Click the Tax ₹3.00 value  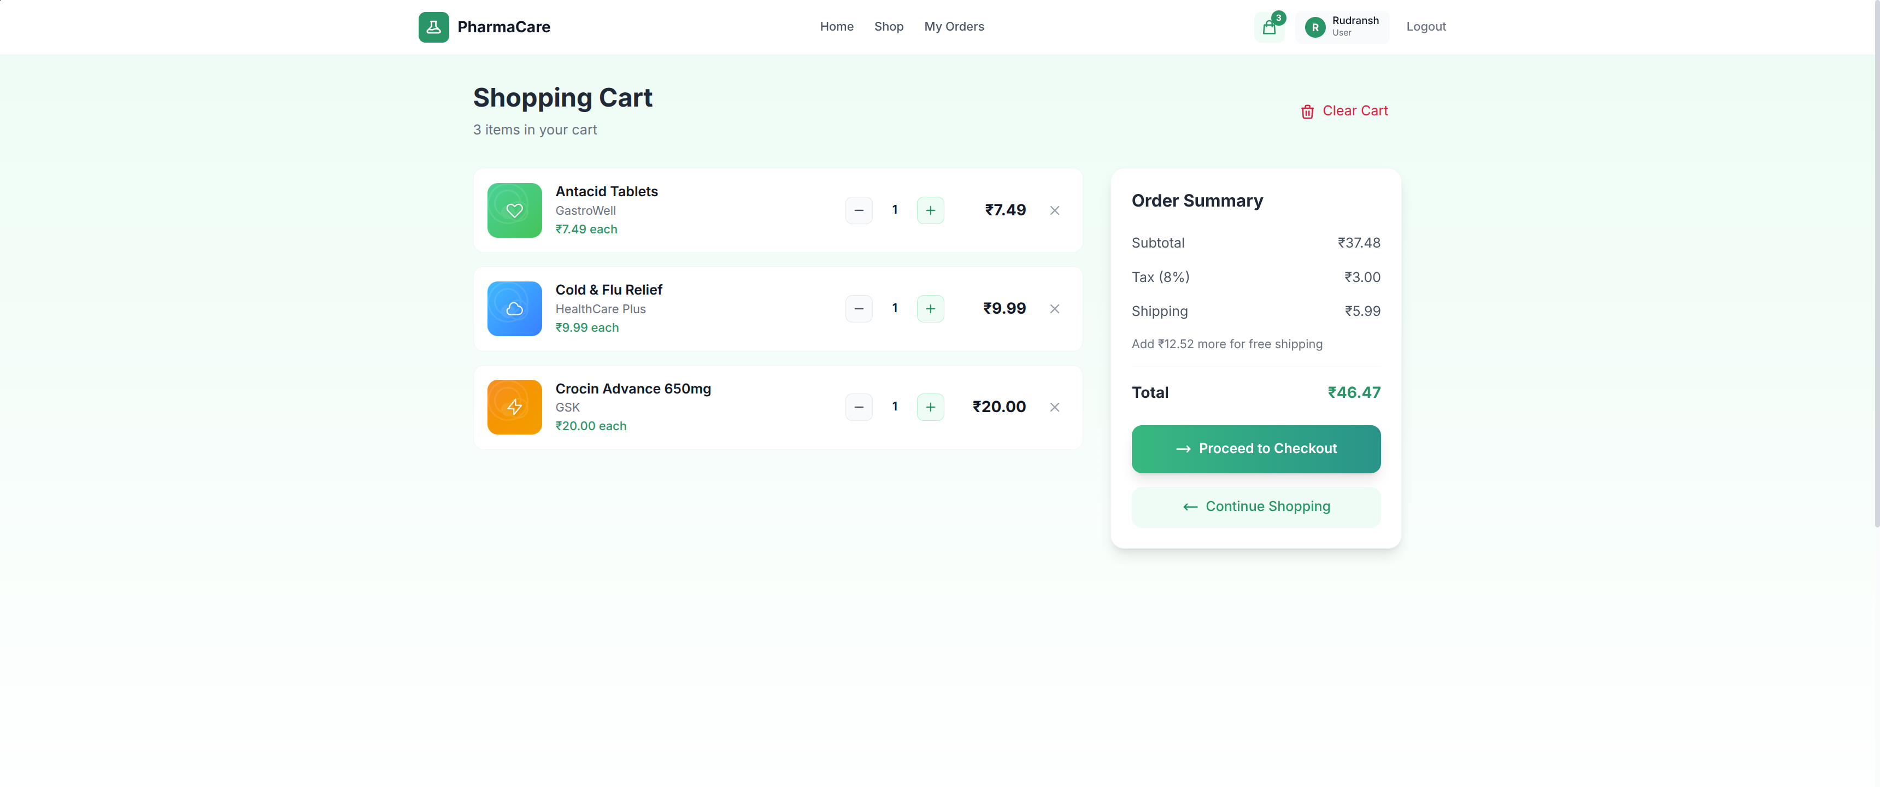(x=1362, y=278)
